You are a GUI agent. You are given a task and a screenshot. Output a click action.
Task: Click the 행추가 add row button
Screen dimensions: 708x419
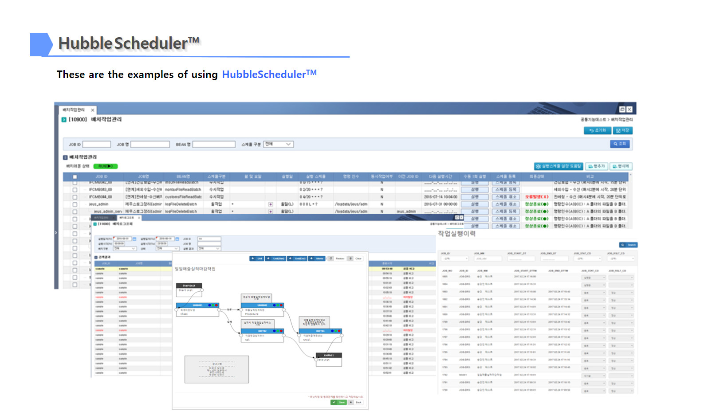coord(596,166)
